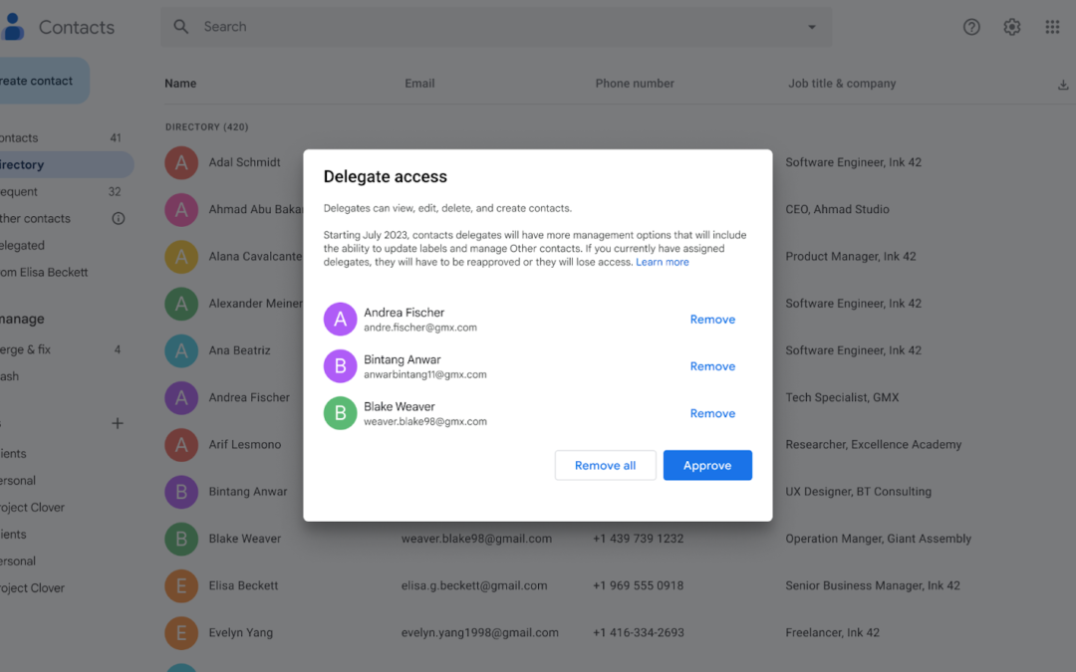Click the Approve button

click(707, 465)
